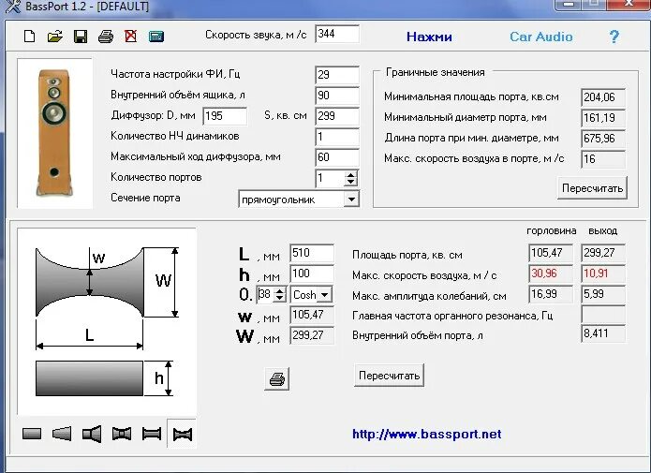Open http://www.bassport.net link
The height and width of the screenshot is (473, 651).
[427, 435]
